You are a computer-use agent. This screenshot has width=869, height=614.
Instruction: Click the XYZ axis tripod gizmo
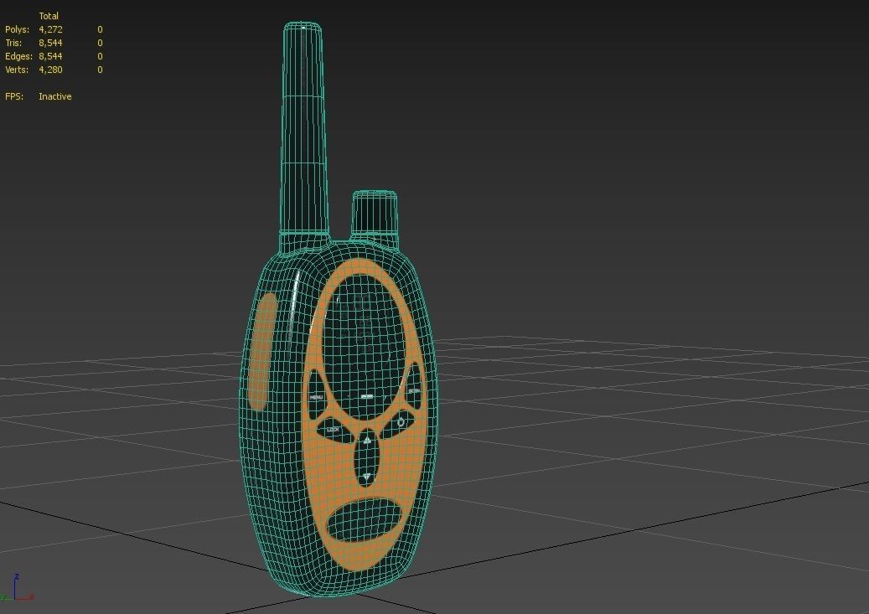point(17,589)
